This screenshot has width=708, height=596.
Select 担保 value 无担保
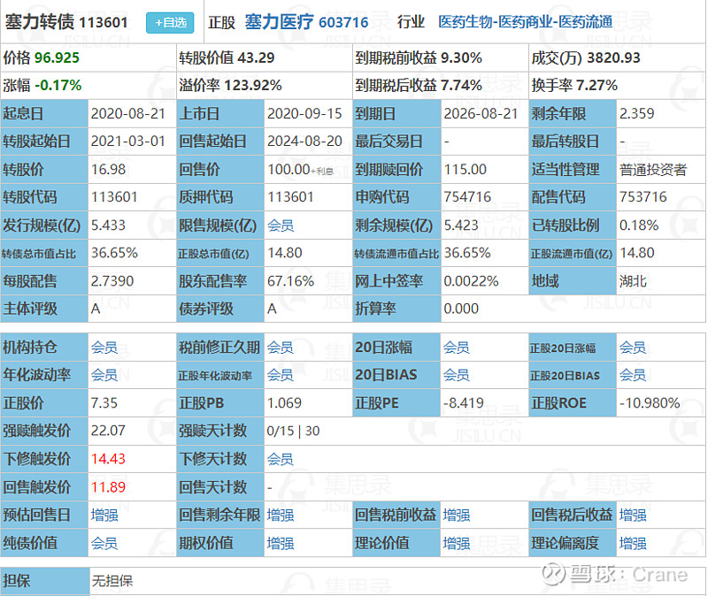pyautogui.click(x=112, y=581)
